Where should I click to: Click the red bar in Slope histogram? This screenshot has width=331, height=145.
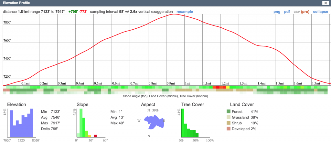pyautogui.click(x=95, y=135)
